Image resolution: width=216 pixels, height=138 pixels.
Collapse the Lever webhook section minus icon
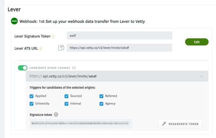[14, 22]
